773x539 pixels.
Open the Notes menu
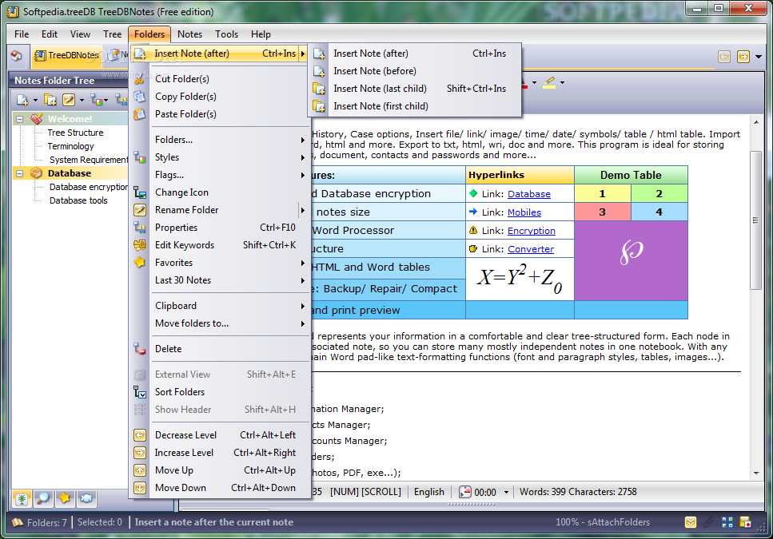click(x=189, y=34)
